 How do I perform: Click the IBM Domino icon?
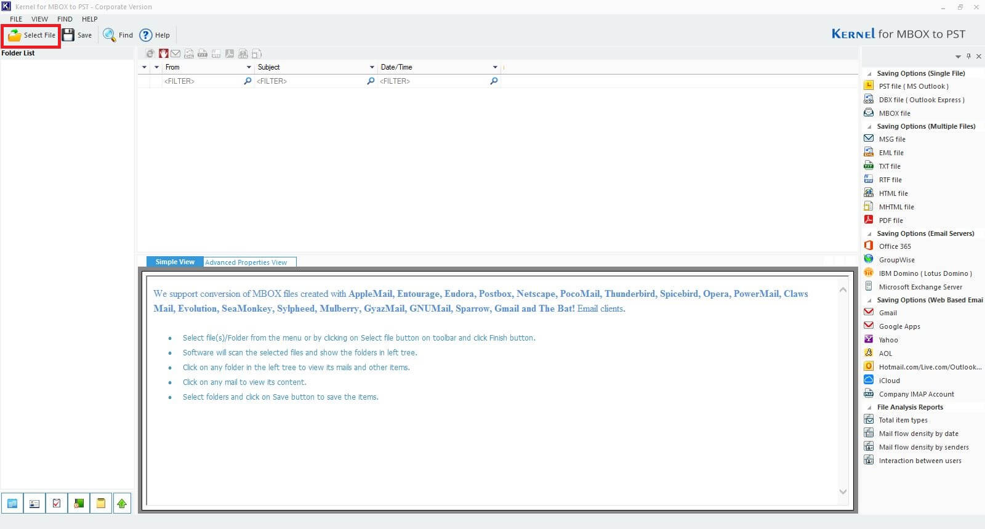click(869, 273)
